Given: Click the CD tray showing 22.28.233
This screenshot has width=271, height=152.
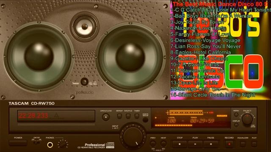Looking at the screenshot, I should click(x=56, y=116).
